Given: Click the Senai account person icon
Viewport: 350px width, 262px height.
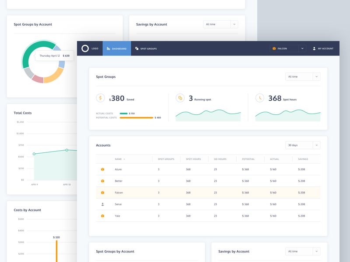Looking at the screenshot, I should [102, 204].
